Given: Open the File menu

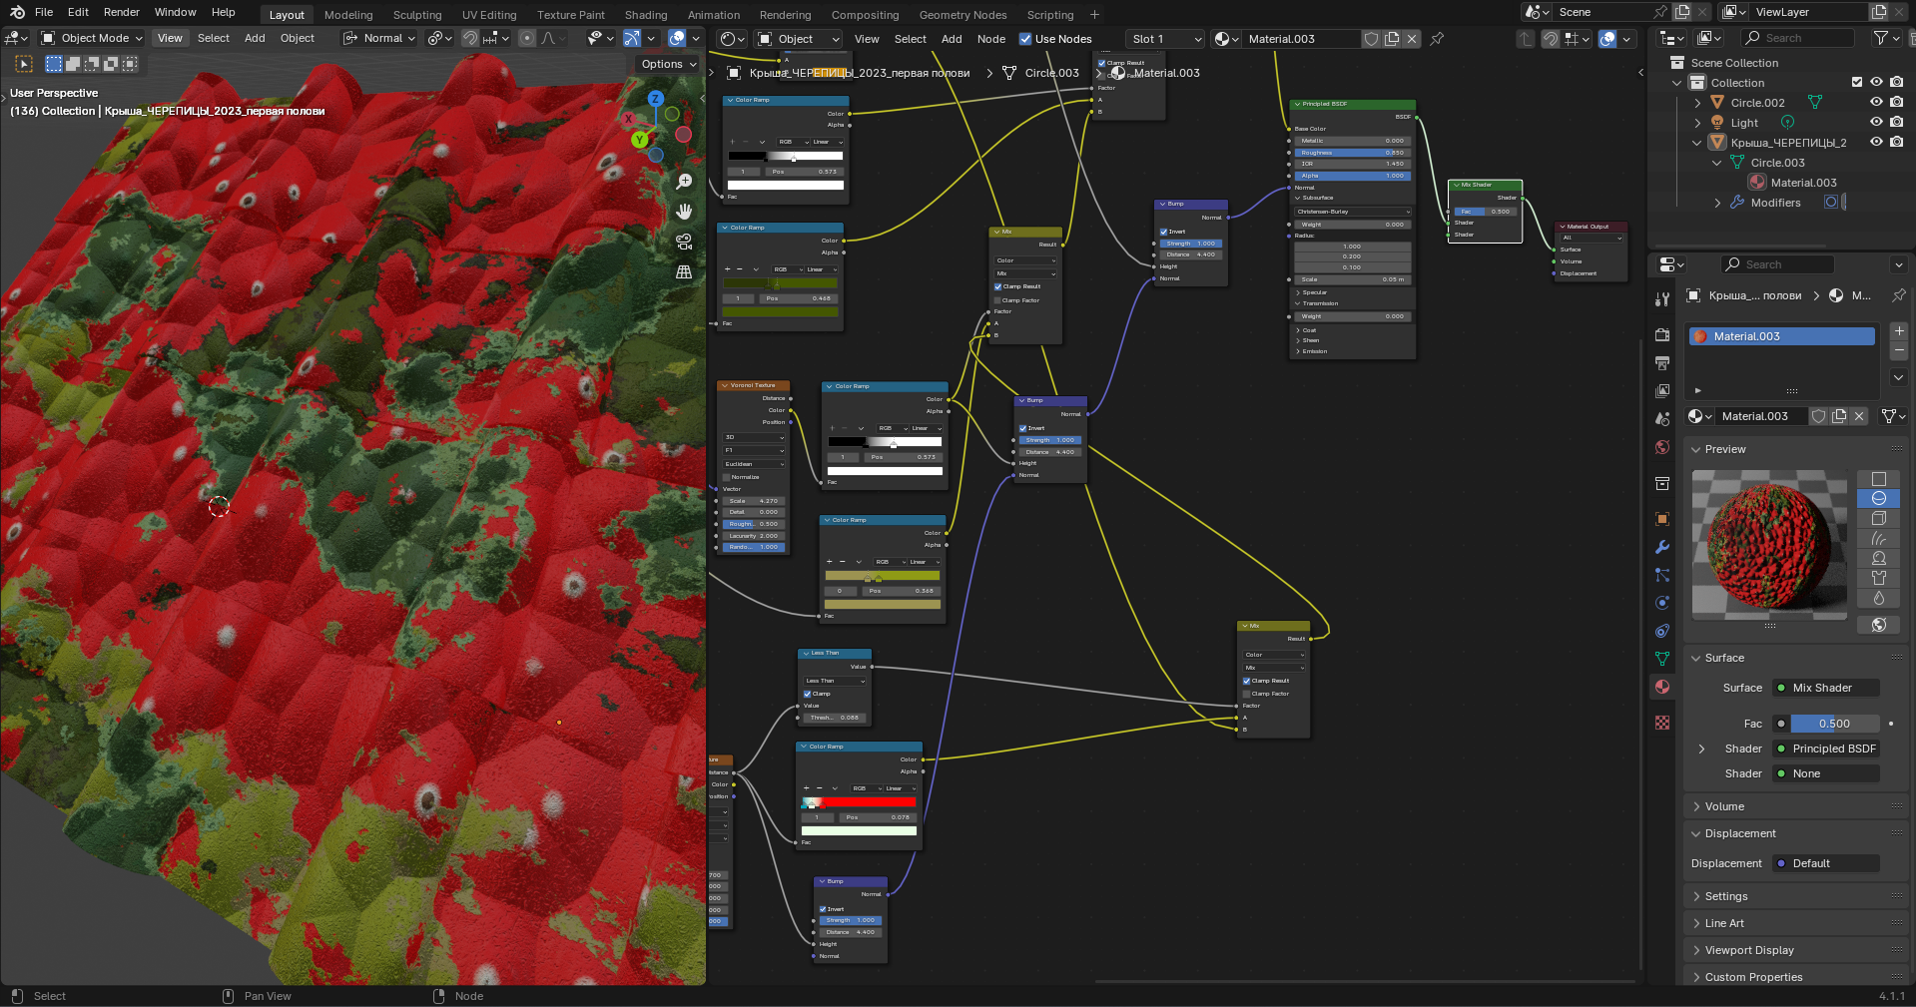Looking at the screenshot, I should point(44,12).
